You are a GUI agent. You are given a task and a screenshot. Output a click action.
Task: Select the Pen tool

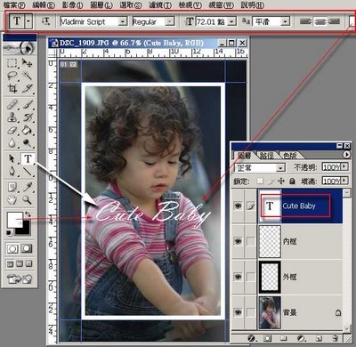coord(12,172)
